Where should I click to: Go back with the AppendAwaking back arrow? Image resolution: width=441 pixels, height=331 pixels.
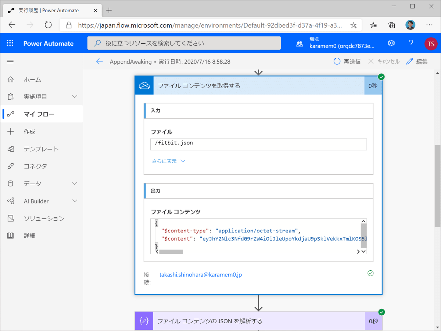(x=99, y=61)
